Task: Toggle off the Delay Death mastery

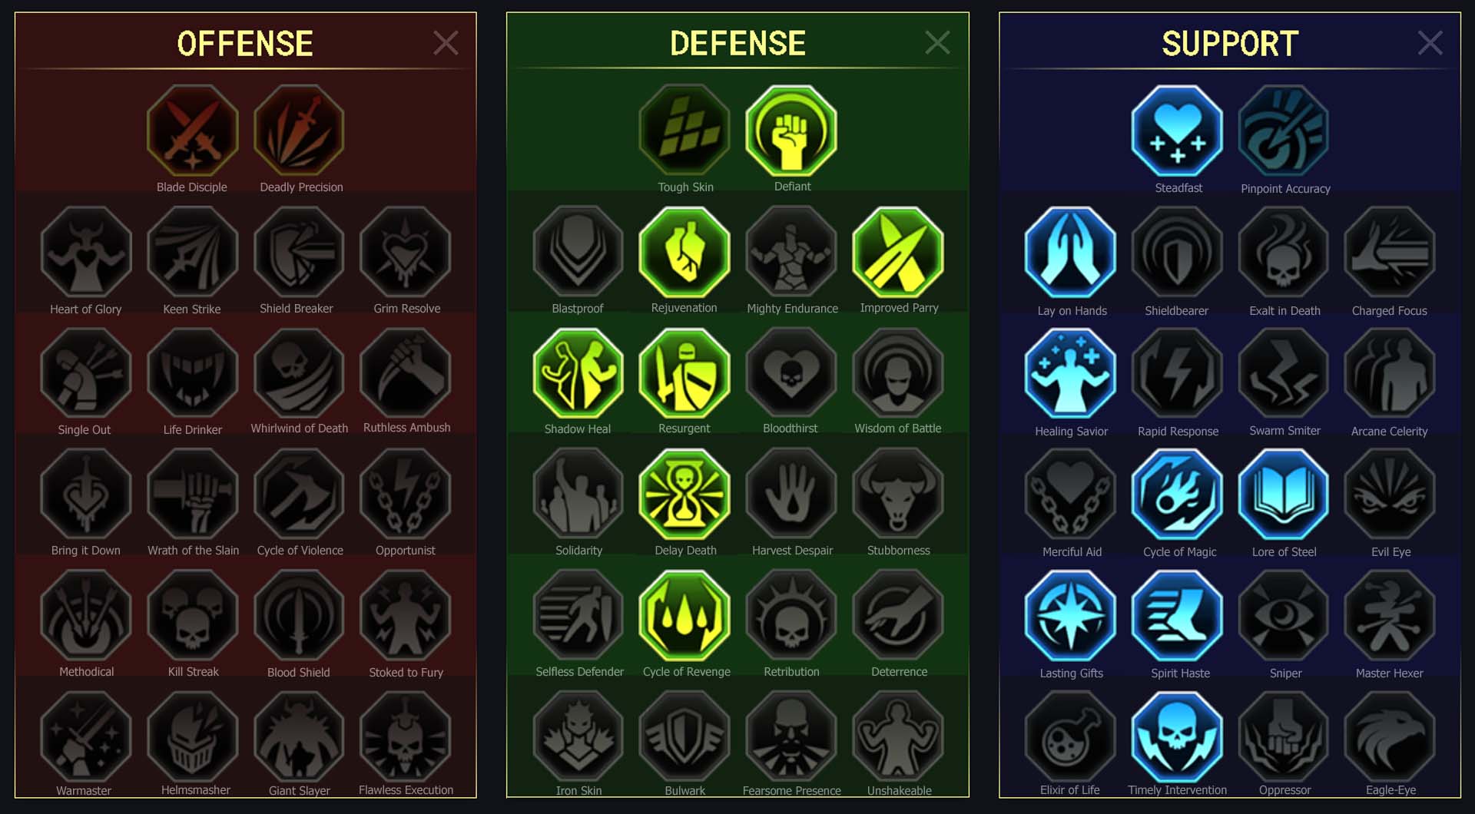Action: 684,495
